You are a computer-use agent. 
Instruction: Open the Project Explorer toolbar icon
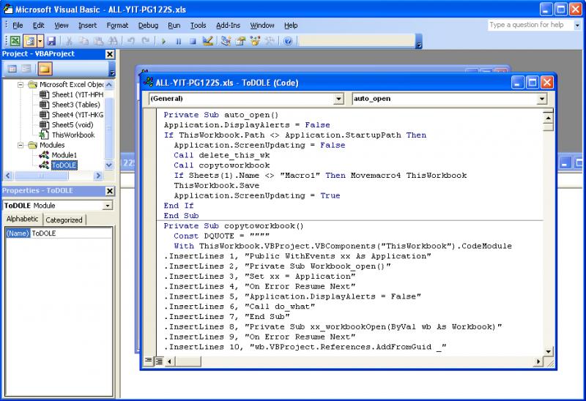coord(226,41)
